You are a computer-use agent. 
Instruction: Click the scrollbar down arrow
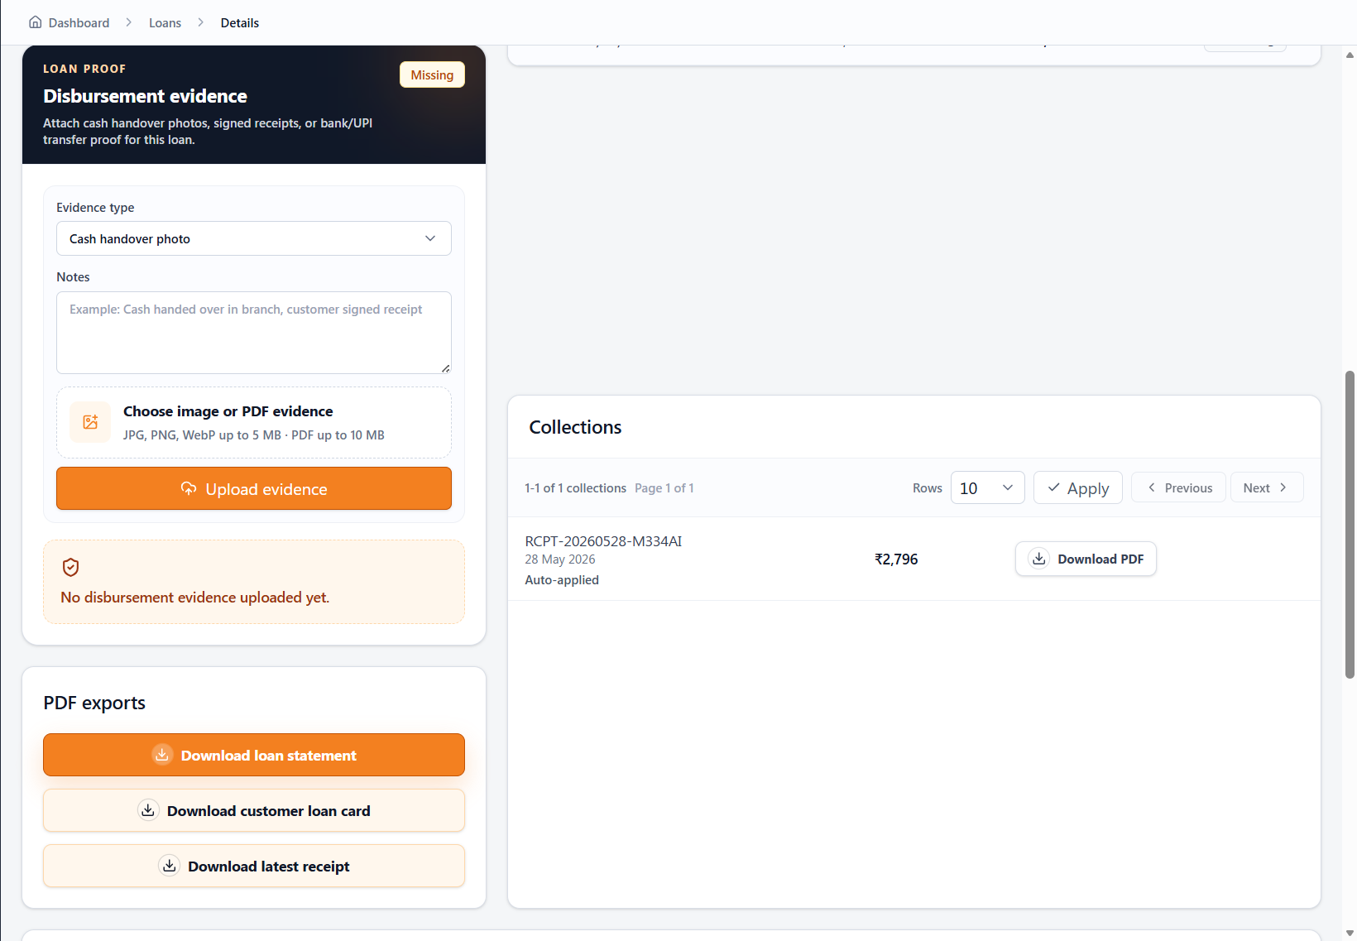point(1350,934)
